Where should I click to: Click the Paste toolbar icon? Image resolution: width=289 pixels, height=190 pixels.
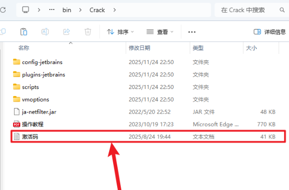(x=24, y=32)
